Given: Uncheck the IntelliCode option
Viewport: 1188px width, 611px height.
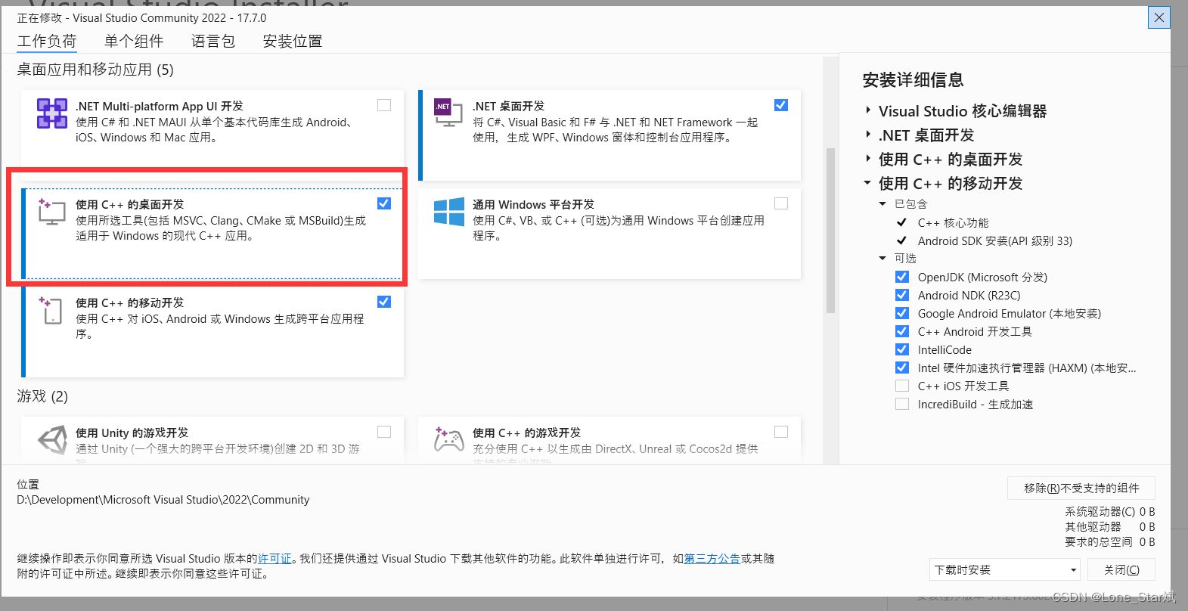Looking at the screenshot, I should coord(902,349).
